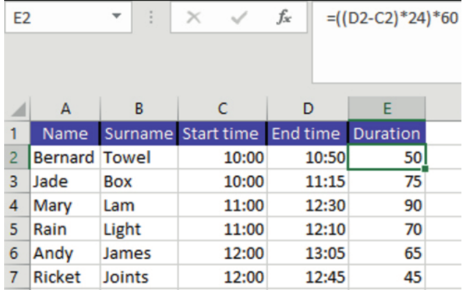The height and width of the screenshot is (290, 469).
Task: Select column B header
Action: [x=139, y=109]
